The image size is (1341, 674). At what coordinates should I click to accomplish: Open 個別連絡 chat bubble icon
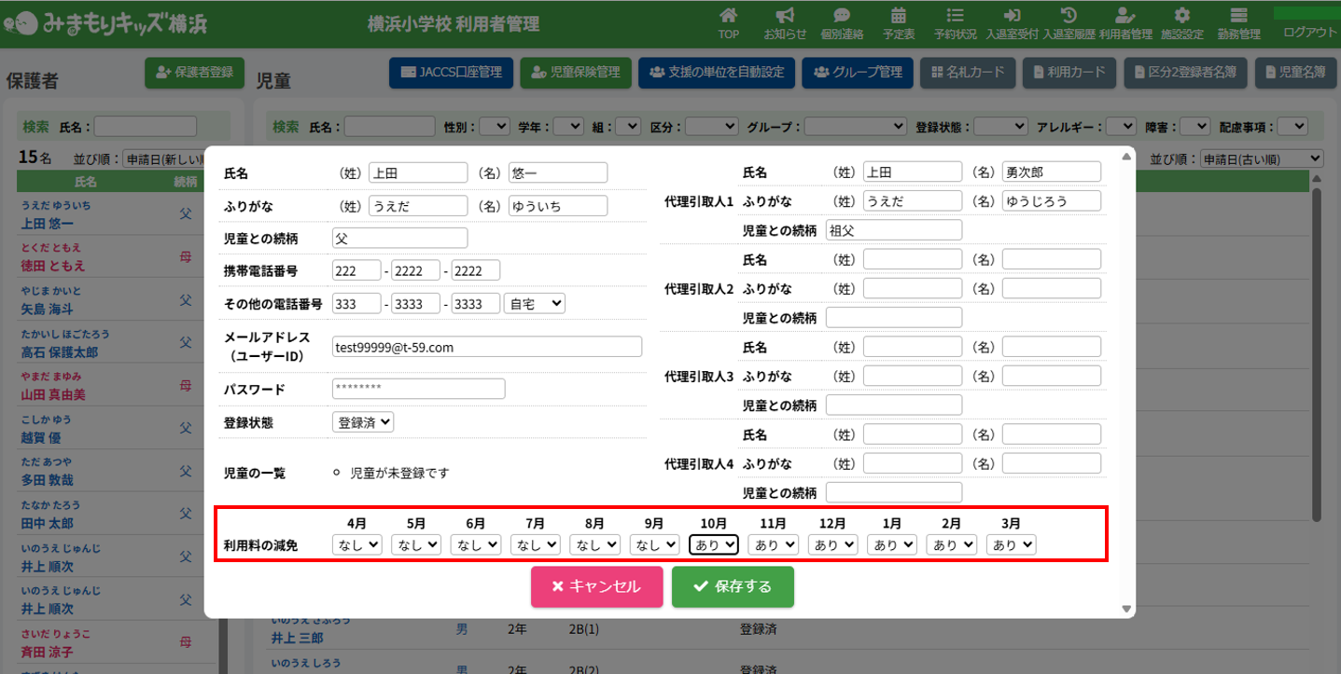pos(841,16)
